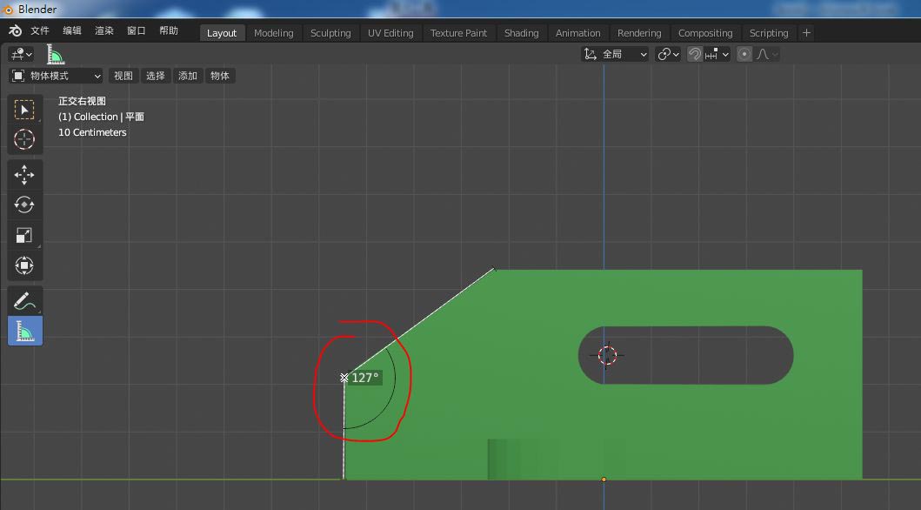The image size is (921, 510).
Task: Click the measure ruler icon in tool header
Action: coord(55,55)
